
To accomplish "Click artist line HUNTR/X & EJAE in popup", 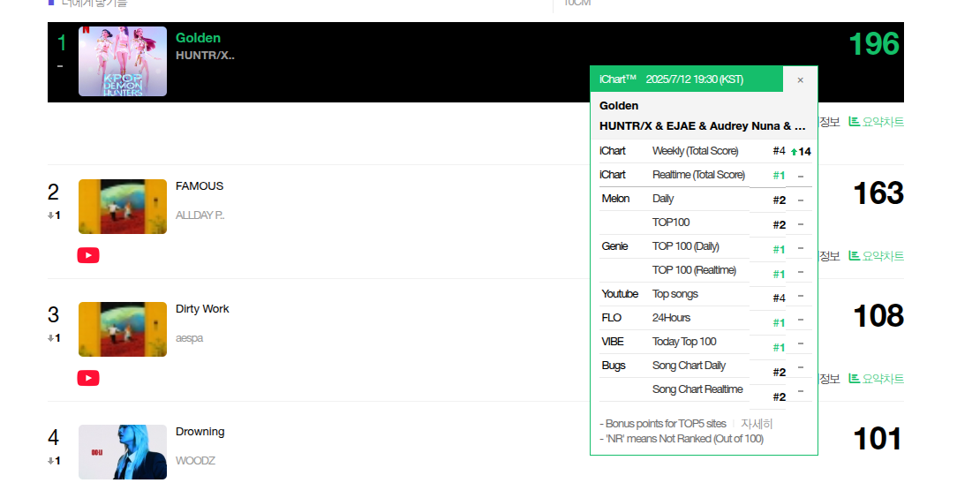I will pos(703,125).
